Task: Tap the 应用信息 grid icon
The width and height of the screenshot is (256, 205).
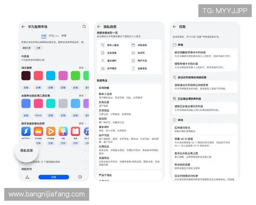Action: 102,68
